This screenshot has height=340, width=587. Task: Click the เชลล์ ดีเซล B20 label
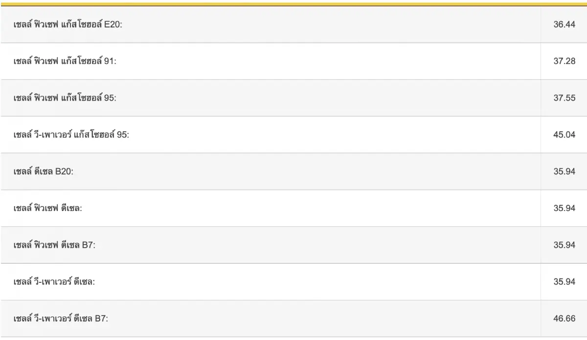44,171
